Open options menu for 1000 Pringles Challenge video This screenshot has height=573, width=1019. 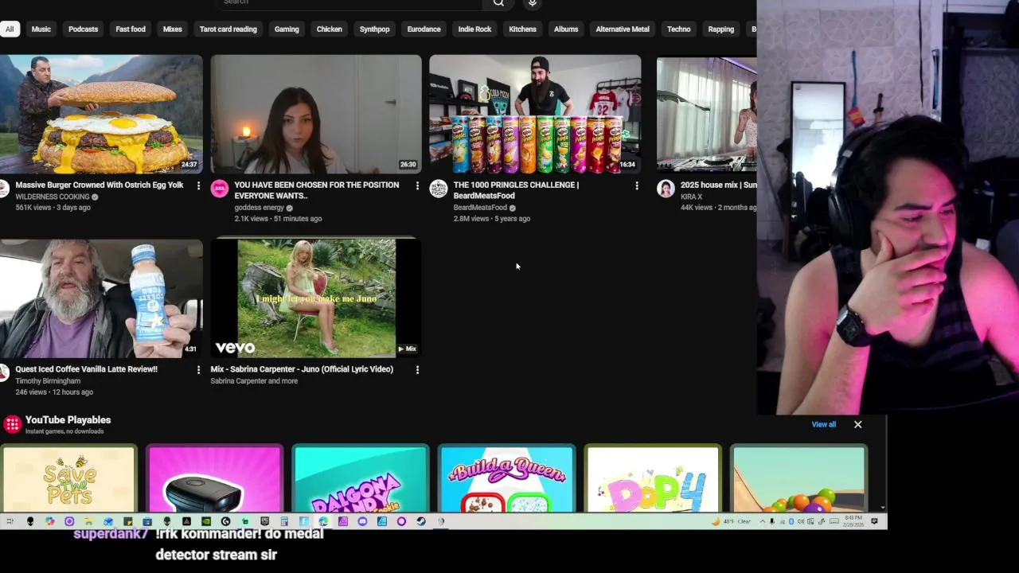point(636,185)
